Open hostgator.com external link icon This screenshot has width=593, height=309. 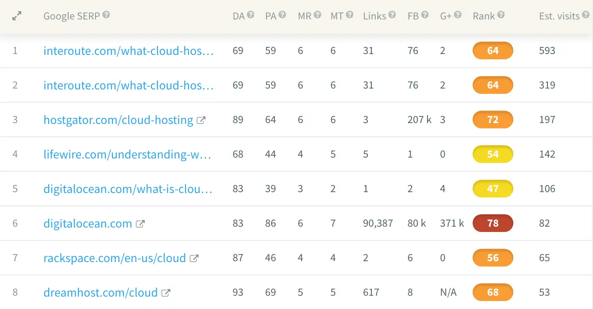coord(201,120)
